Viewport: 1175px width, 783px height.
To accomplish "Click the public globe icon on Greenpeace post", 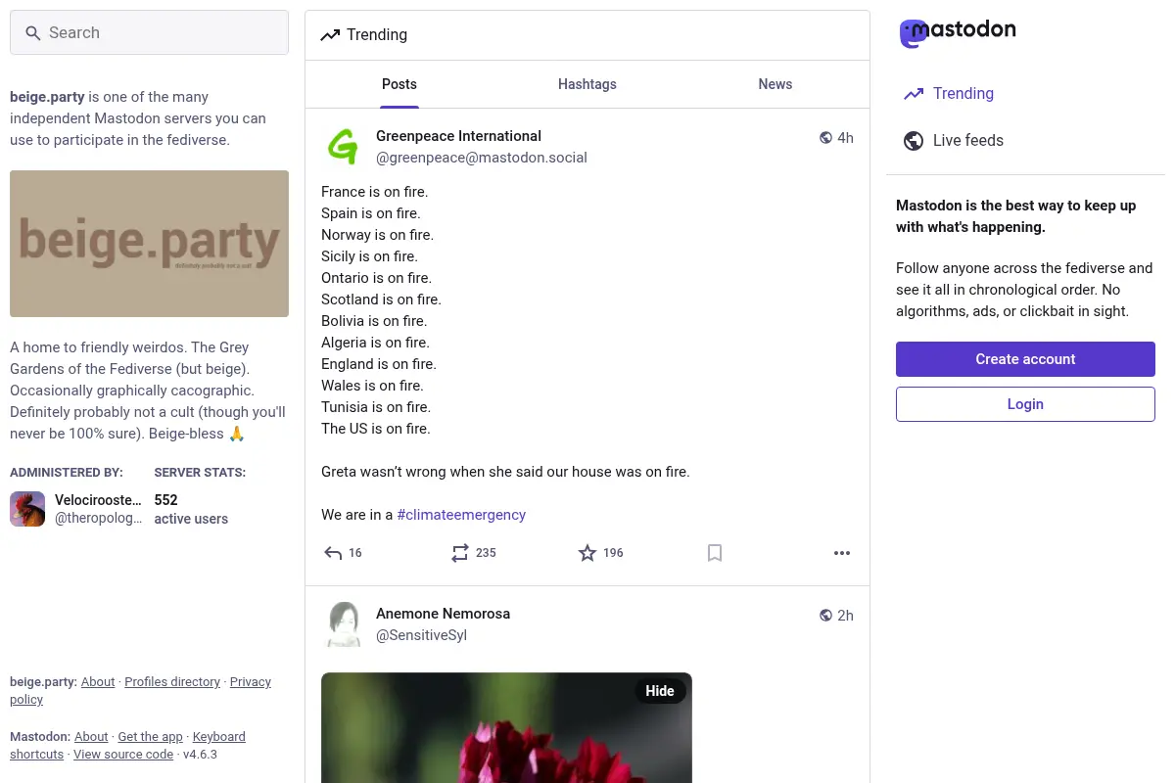I will coord(825,138).
